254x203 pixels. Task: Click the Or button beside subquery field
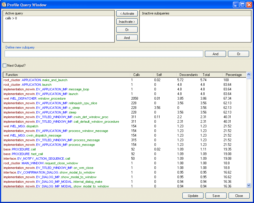pos(238,54)
